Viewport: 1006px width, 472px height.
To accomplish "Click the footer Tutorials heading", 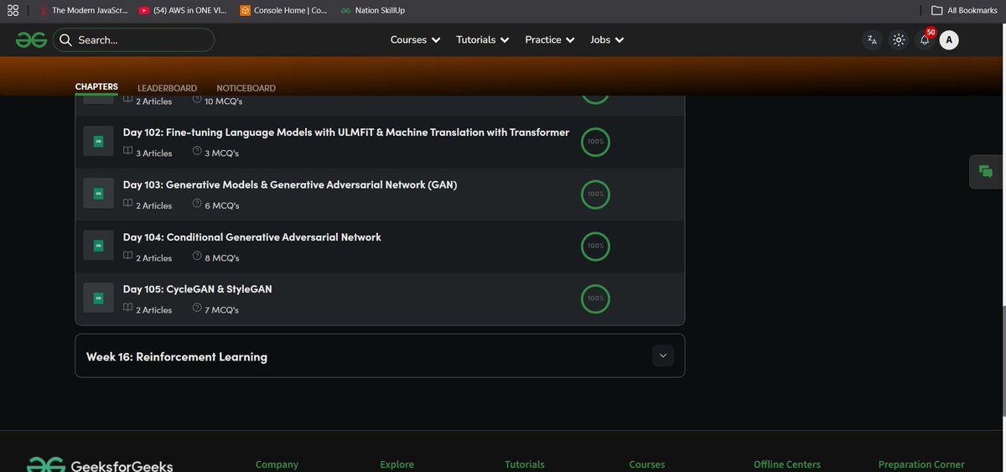I will point(525,464).
